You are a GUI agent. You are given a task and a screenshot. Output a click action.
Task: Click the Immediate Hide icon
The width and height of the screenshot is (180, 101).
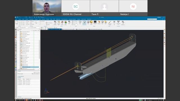(x=59, y=23)
